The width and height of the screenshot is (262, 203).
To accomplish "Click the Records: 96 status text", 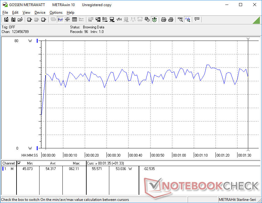I will pos(79,32).
